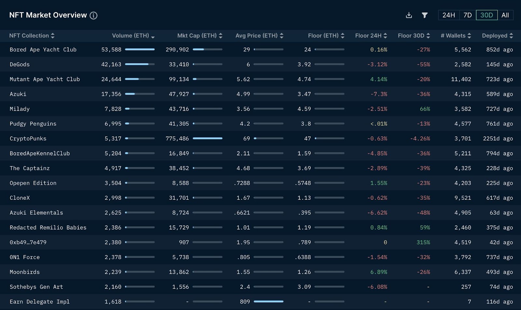Sort by Floor 30D header
The height and width of the screenshot is (310, 521).
[414, 36]
